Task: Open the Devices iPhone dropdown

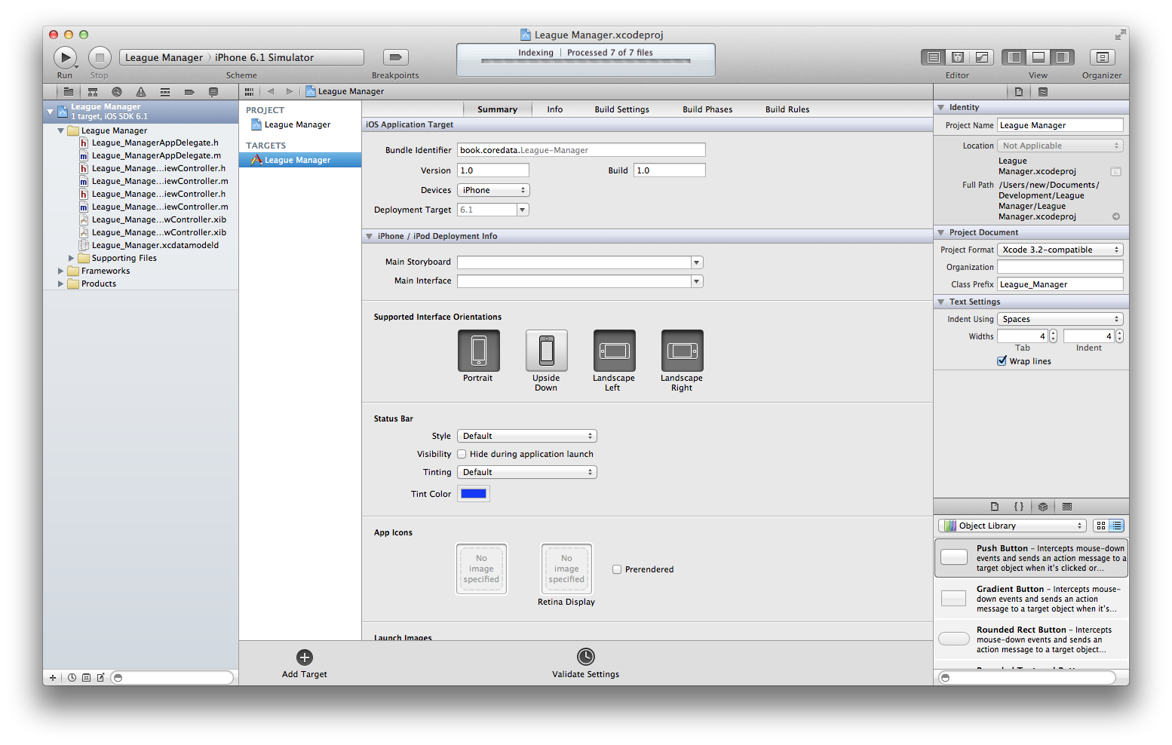Action: [493, 190]
